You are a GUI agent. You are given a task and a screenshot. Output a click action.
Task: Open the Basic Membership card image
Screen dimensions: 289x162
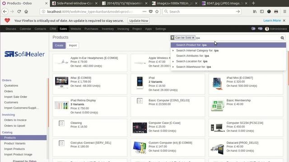218,106
